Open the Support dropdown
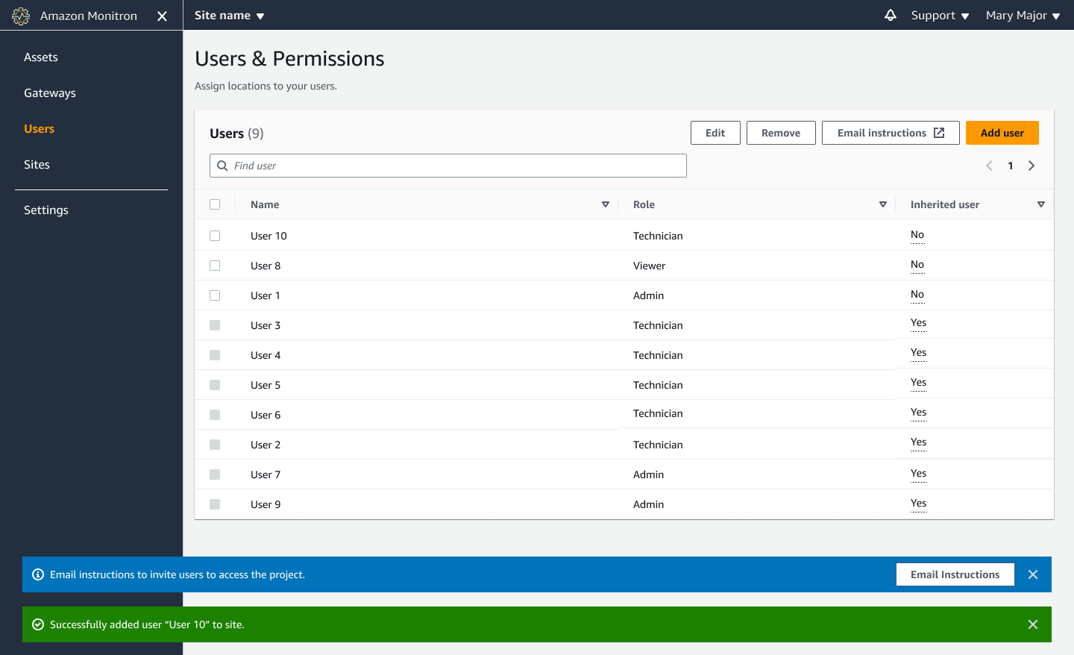 tap(939, 15)
